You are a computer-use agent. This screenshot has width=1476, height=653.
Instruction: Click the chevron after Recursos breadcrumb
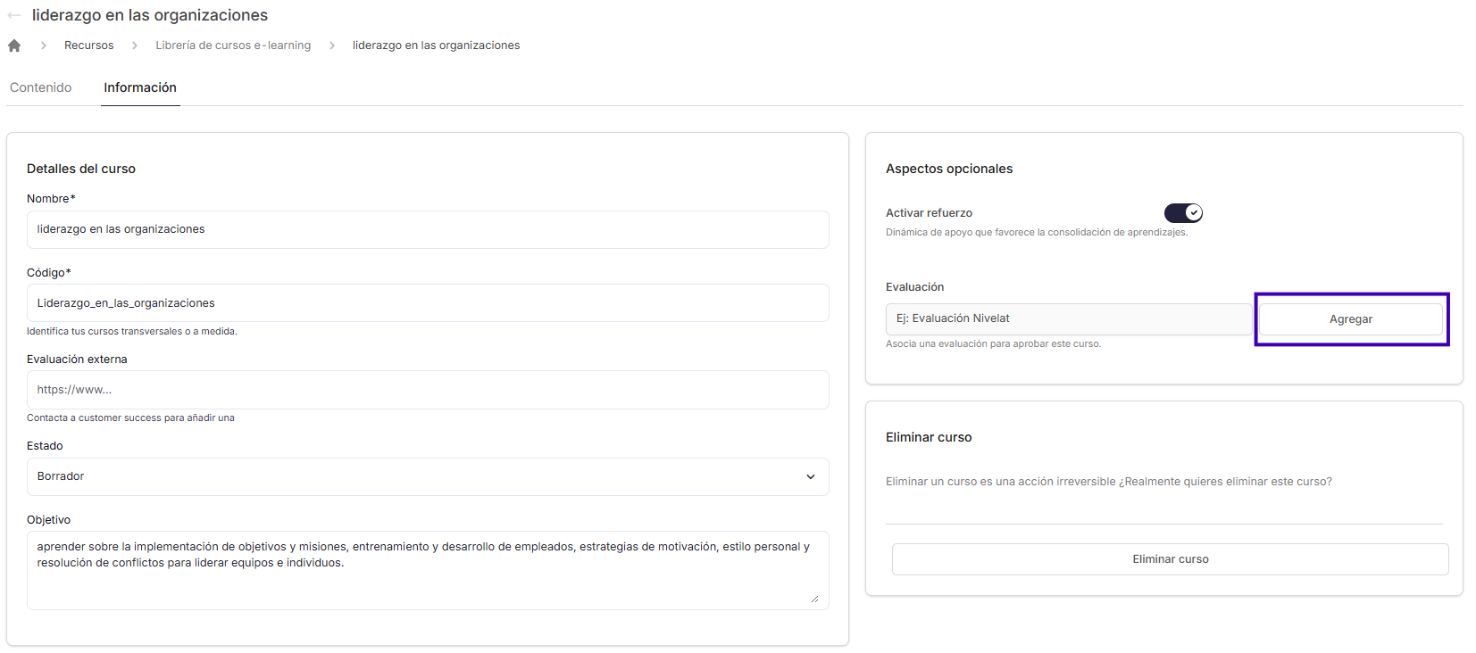(135, 45)
